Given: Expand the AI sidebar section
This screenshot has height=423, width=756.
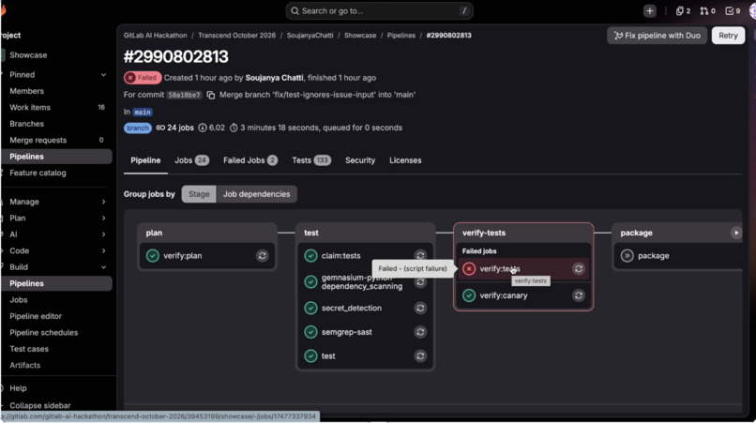Looking at the screenshot, I should click(x=103, y=234).
